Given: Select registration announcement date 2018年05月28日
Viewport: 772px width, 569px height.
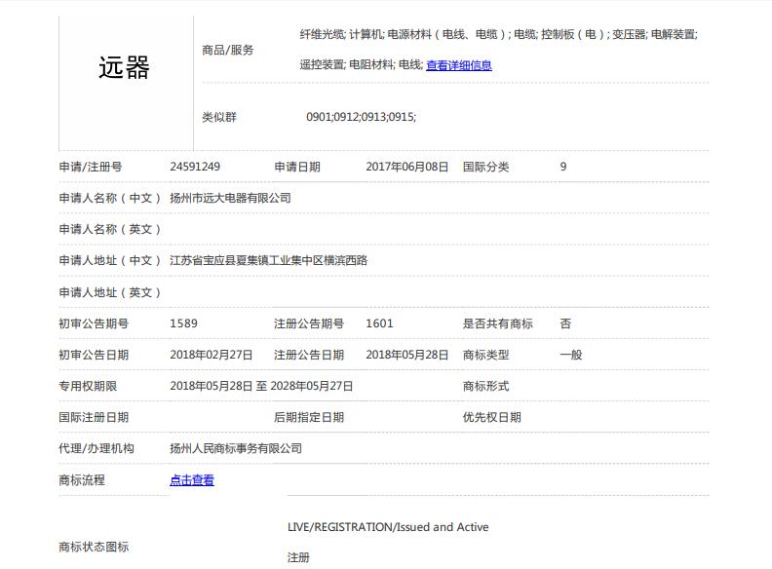Looking at the screenshot, I should pos(407,355).
